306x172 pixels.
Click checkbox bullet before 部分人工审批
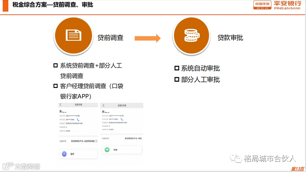tap(177, 79)
